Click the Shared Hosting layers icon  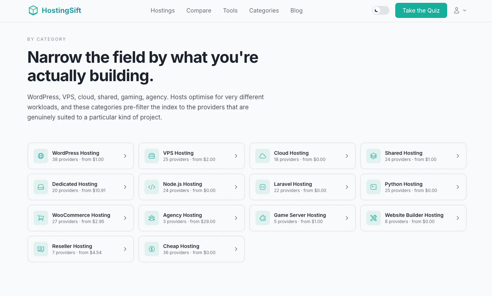(373, 156)
